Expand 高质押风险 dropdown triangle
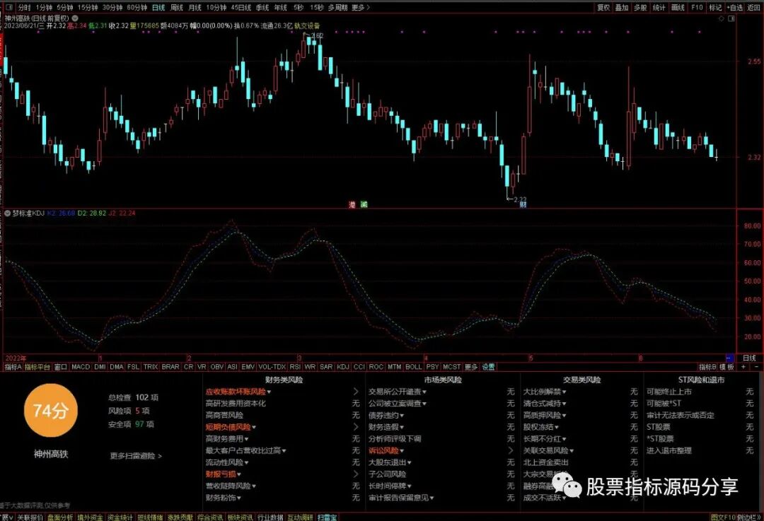 565,416
